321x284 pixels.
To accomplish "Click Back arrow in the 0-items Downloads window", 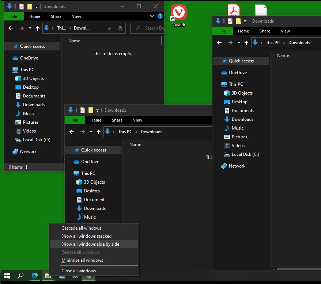I will click(11, 28).
